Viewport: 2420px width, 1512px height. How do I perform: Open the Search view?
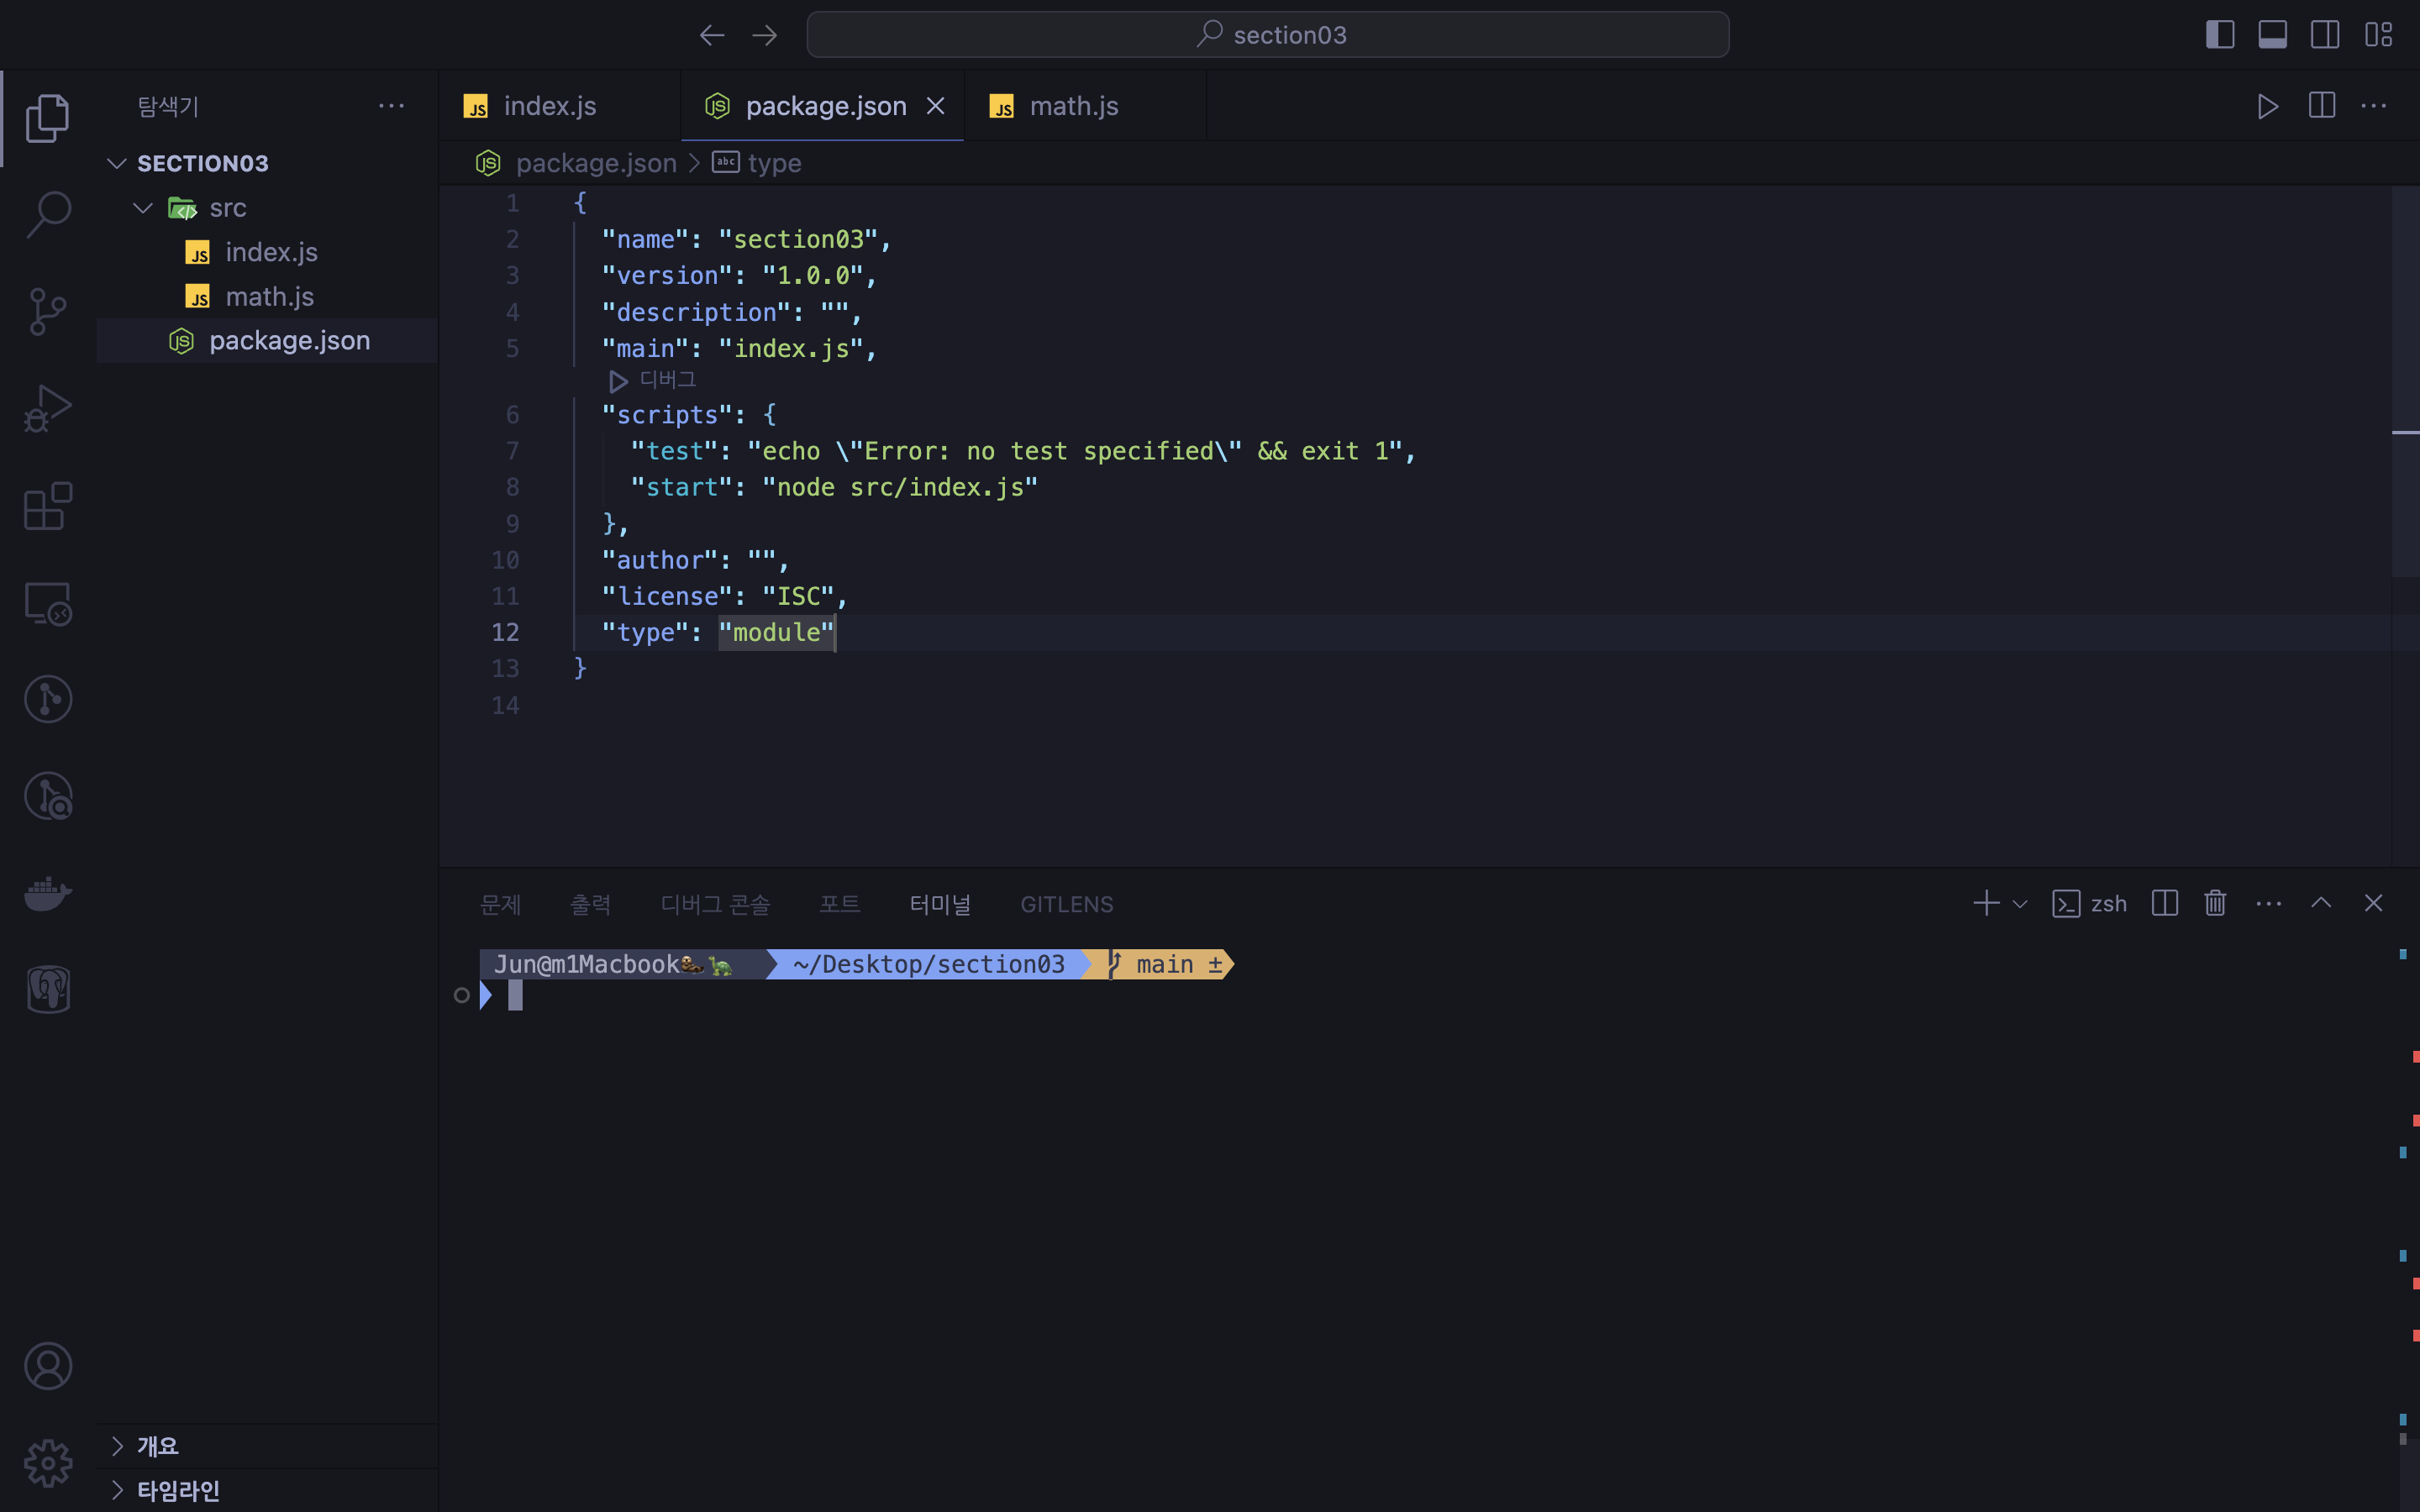[x=47, y=214]
